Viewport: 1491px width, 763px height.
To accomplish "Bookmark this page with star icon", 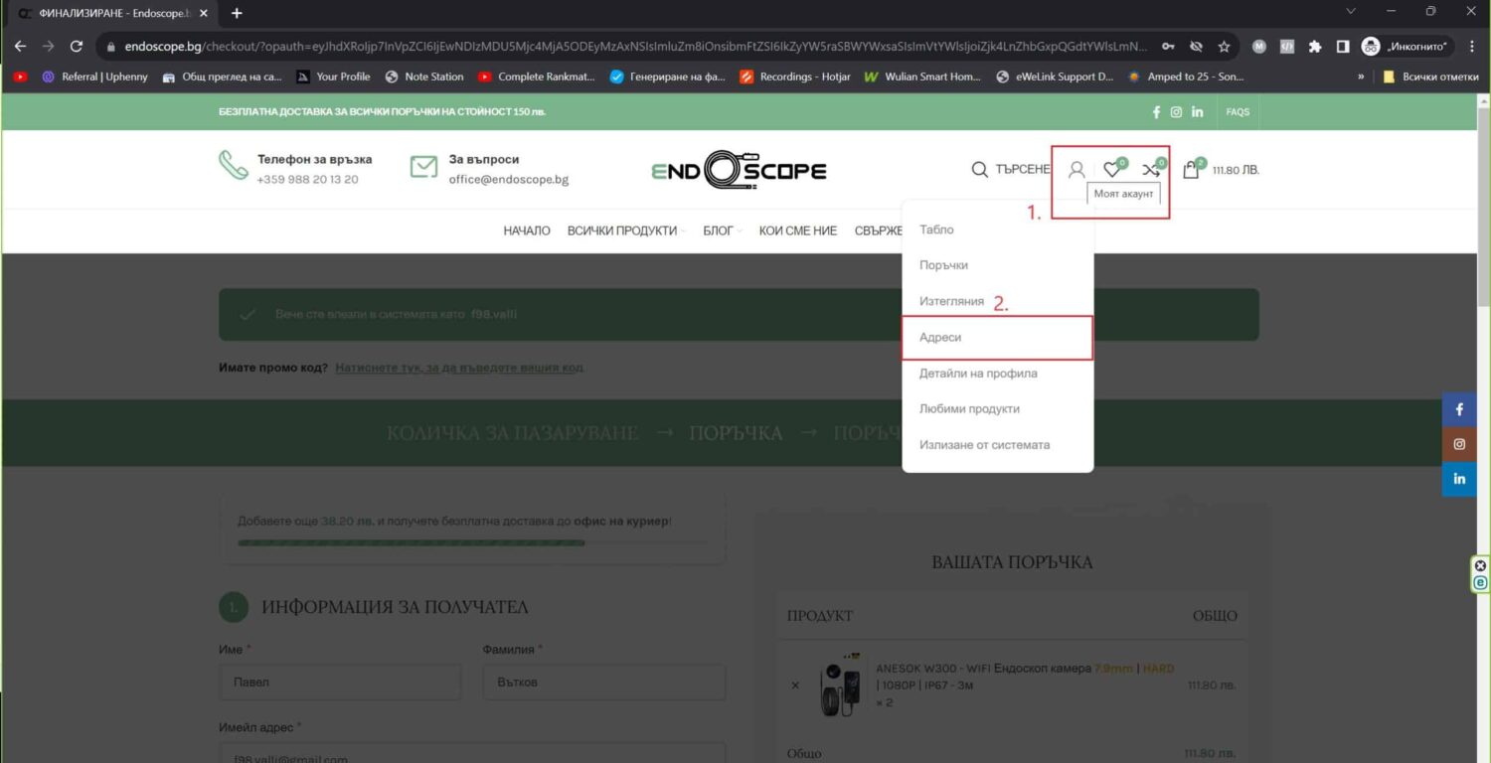I will point(1224,47).
